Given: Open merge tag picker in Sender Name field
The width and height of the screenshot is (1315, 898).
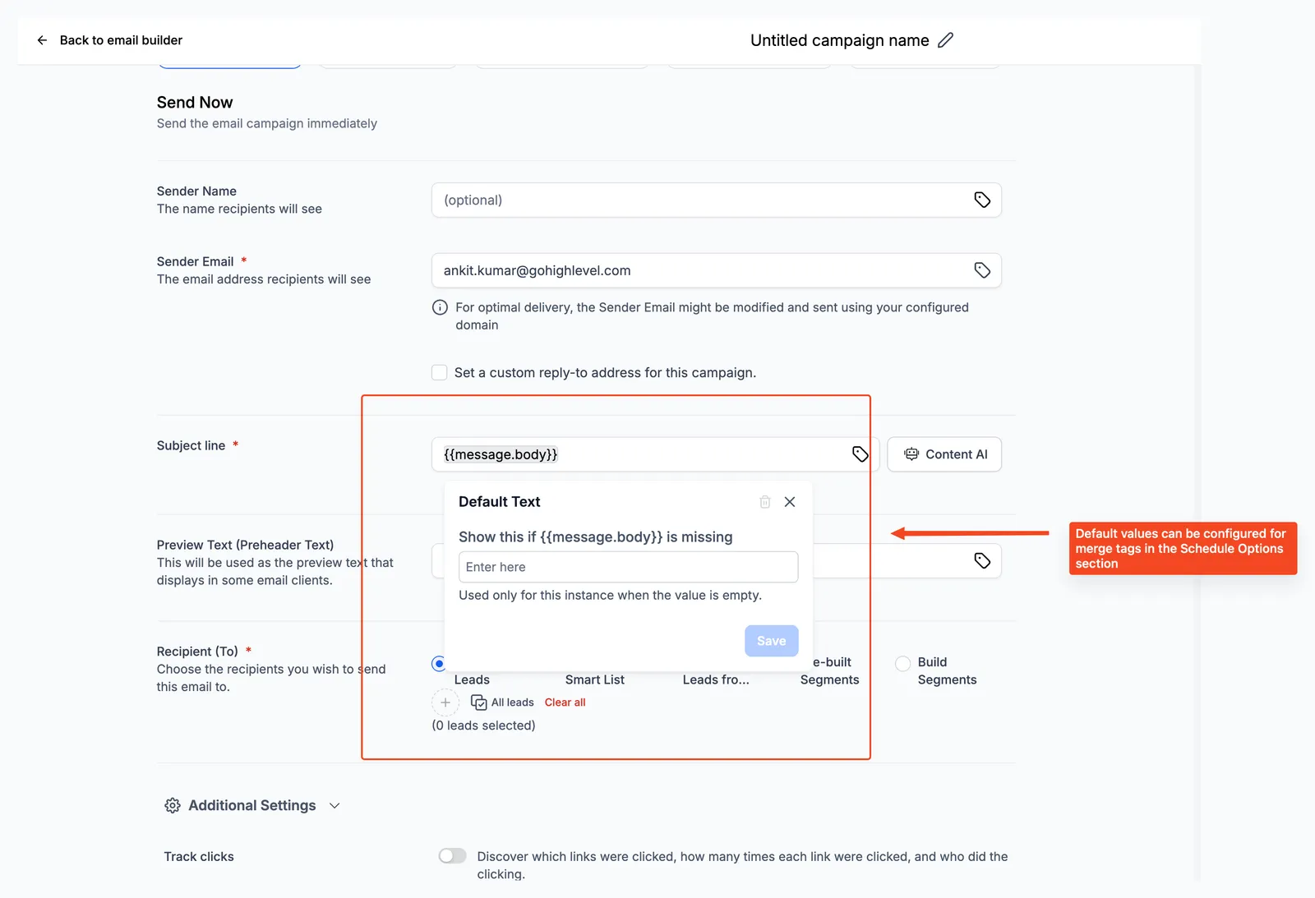Looking at the screenshot, I should point(982,200).
